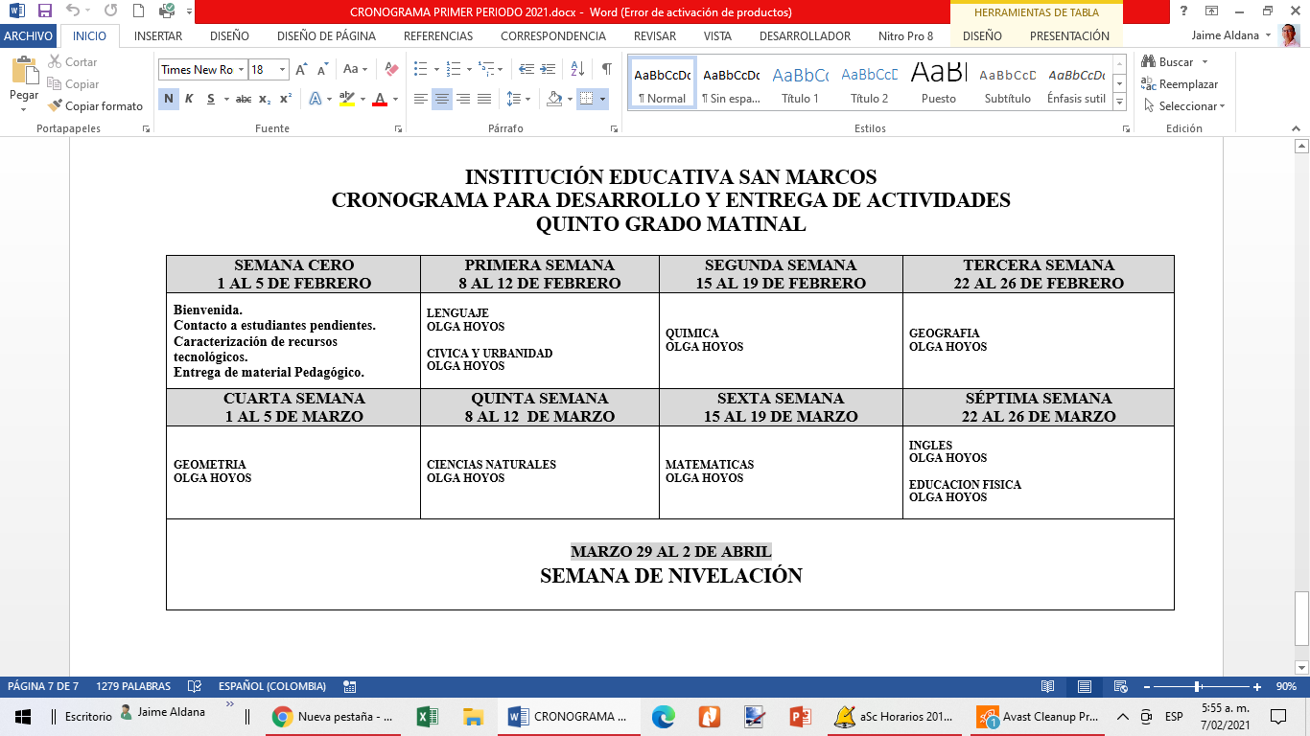
Task: Increase paragraph indent
Action: coord(548,69)
